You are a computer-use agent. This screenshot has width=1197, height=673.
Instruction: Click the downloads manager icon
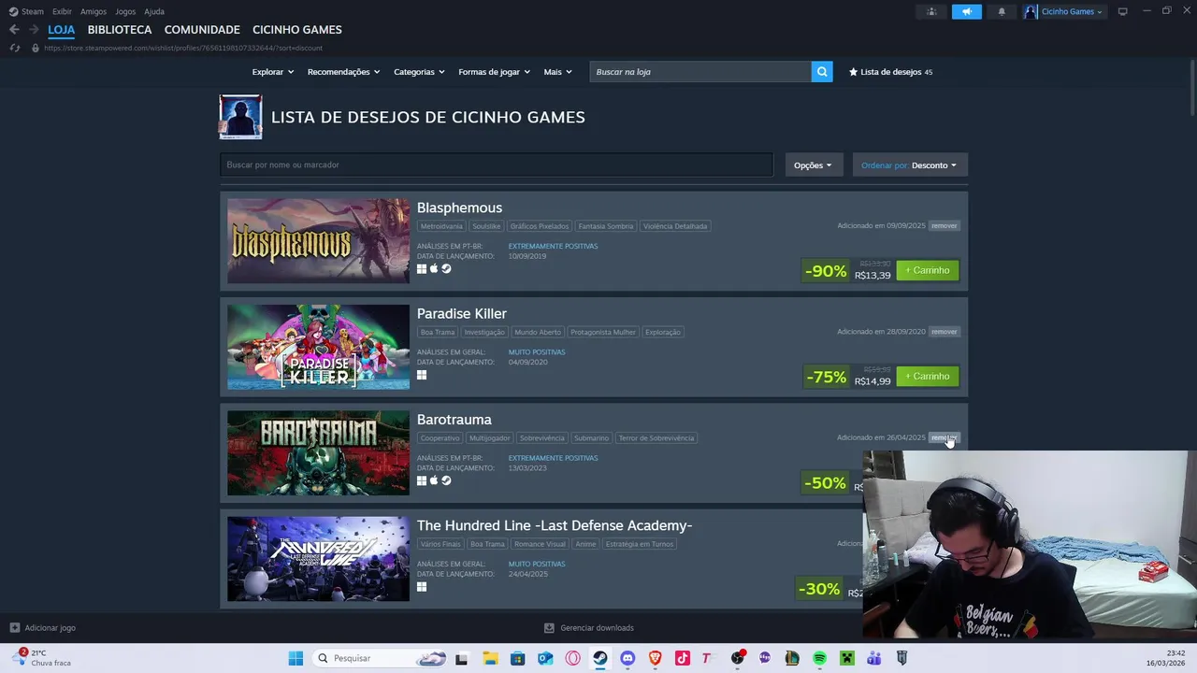(549, 628)
